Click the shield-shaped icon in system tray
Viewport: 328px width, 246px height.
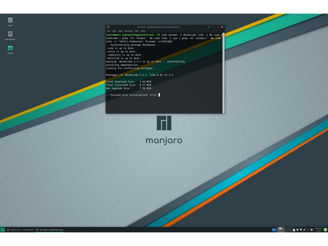point(297,230)
